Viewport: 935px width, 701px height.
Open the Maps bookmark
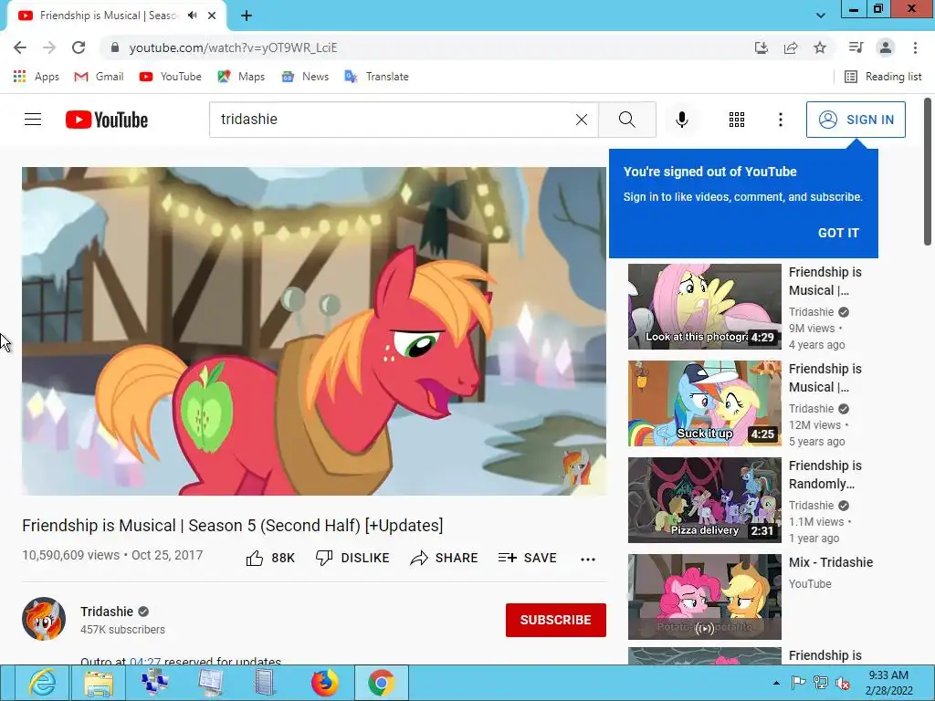[x=241, y=77]
